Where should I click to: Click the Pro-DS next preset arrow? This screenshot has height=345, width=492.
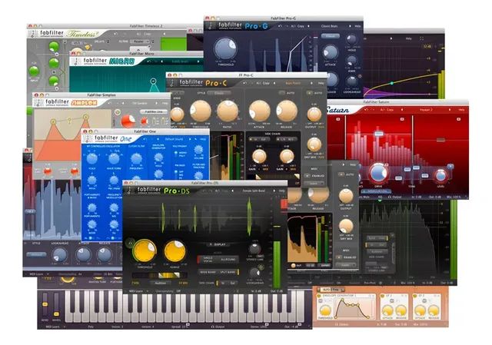pyautogui.click(x=274, y=191)
